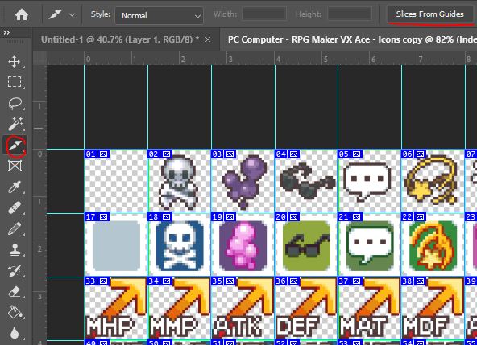The width and height of the screenshot is (477, 345).
Task: Click the slice 20 number badge
Action: 281,217
